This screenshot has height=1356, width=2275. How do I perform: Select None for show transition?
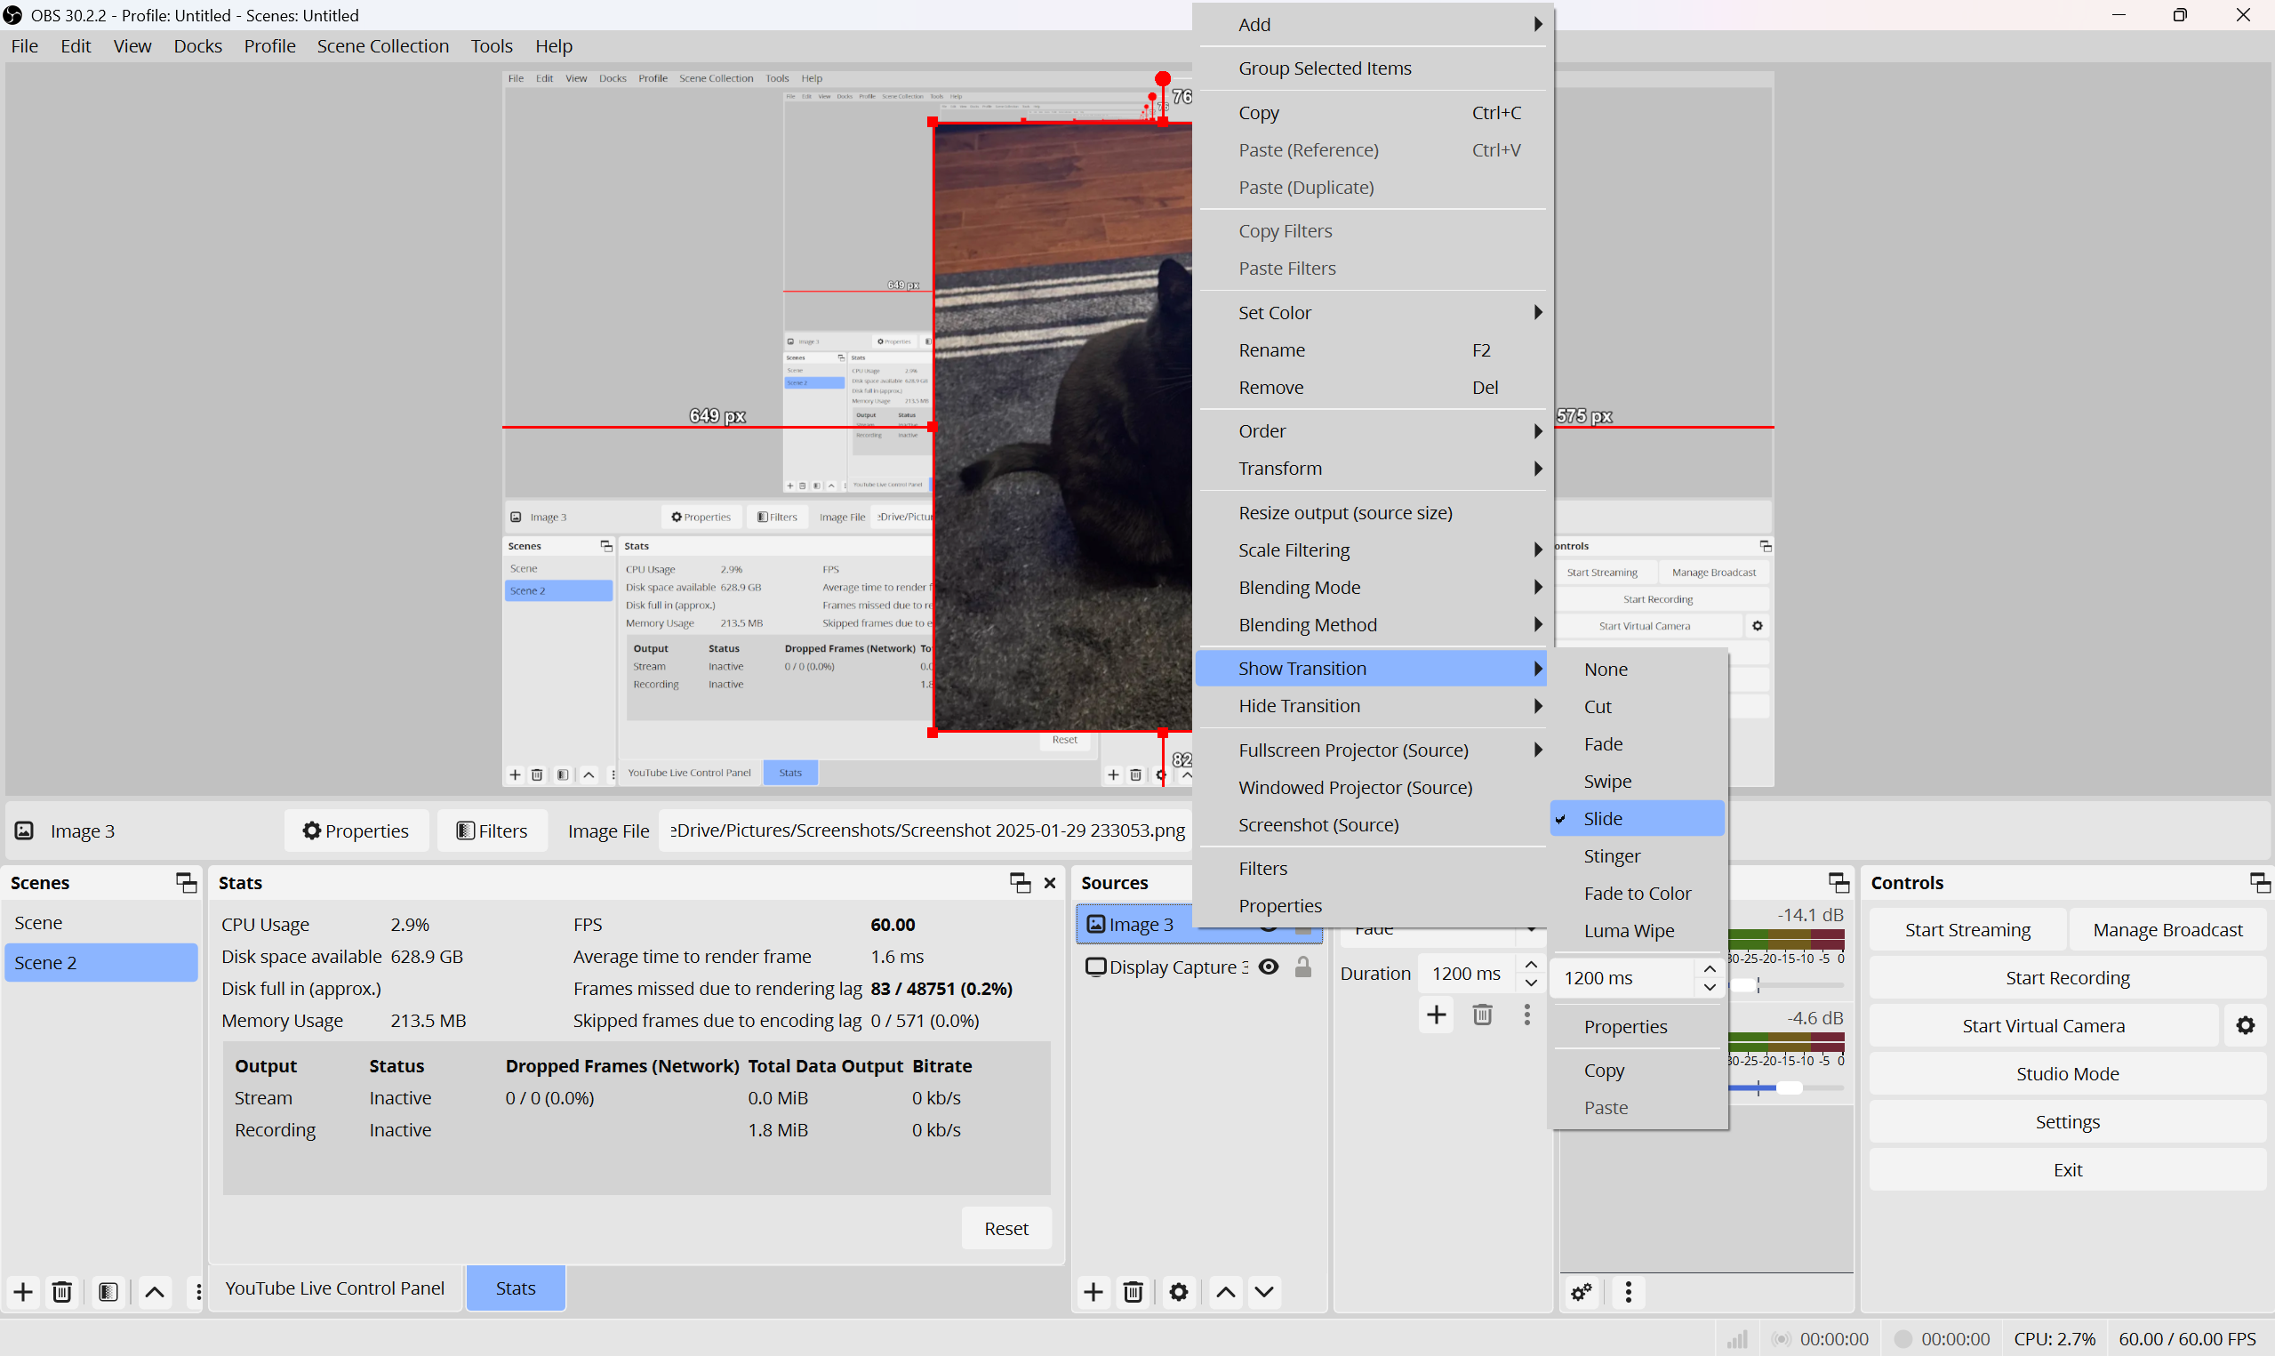(x=1637, y=669)
